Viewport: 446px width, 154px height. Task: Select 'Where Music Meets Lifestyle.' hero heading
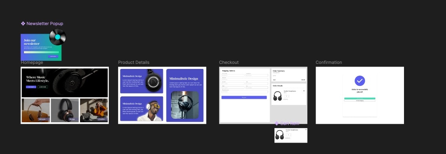pos(38,79)
